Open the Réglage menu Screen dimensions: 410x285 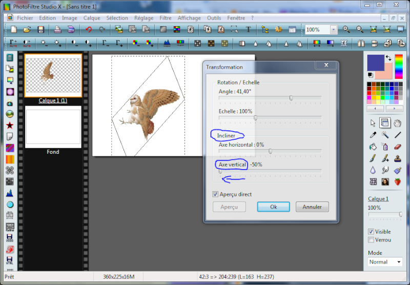(x=144, y=18)
